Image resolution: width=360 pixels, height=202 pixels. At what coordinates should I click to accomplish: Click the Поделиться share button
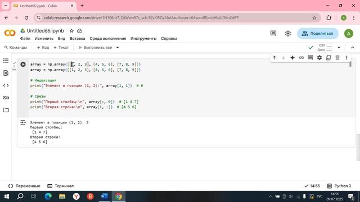[x=317, y=34]
